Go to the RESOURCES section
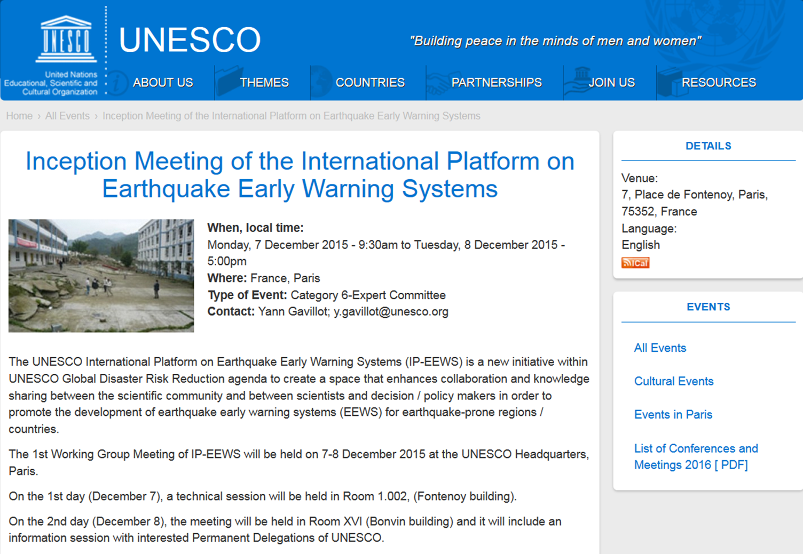 click(719, 83)
